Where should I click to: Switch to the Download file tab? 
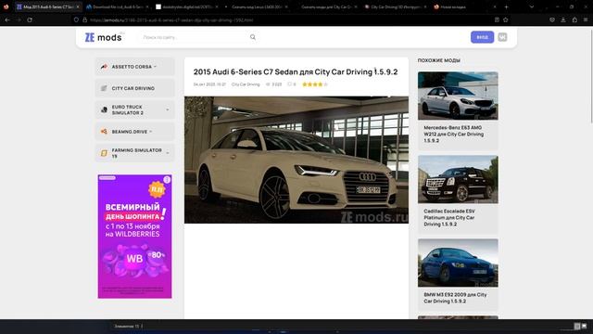click(118, 6)
